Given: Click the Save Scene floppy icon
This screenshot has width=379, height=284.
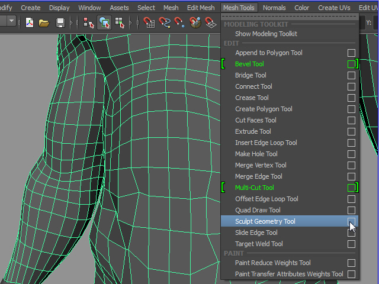Looking at the screenshot, I should (x=60, y=22).
